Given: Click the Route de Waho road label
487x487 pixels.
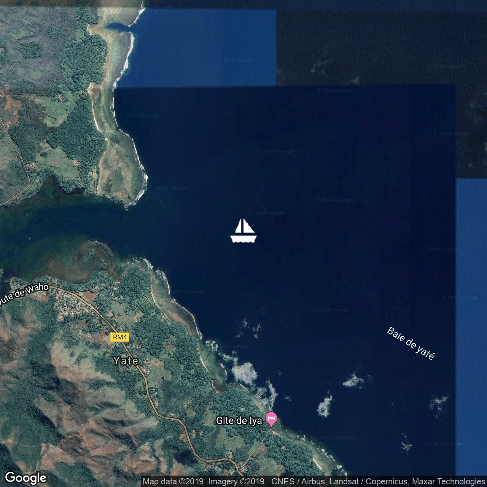Looking at the screenshot, I should click(x=24, y=294).
